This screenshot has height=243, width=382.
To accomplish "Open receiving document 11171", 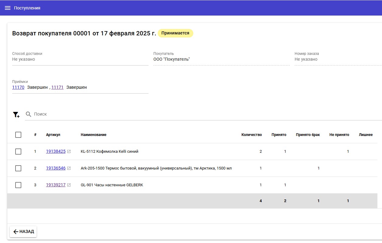I will (x=57, y=88).
